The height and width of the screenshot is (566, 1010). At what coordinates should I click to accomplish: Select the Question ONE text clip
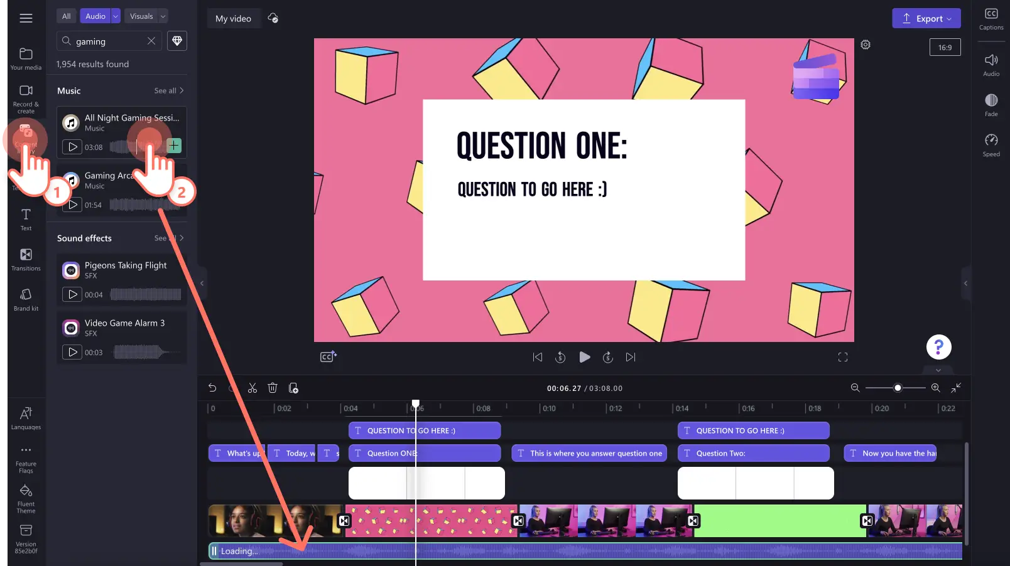[424, 453]
